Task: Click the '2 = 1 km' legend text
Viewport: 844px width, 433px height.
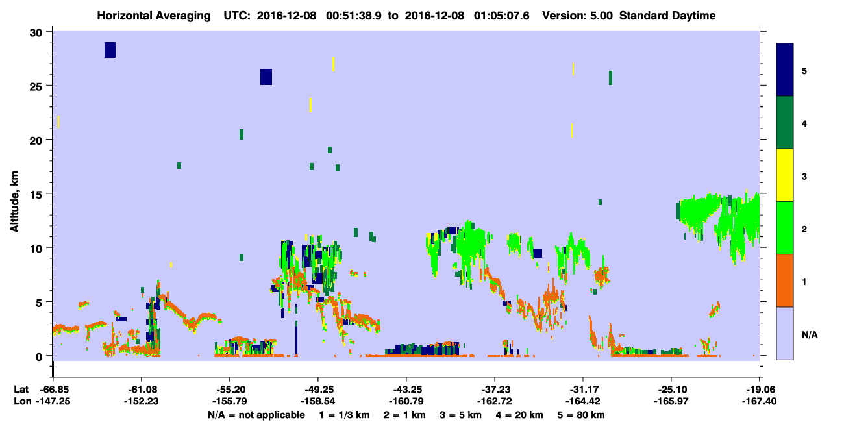Action: click(405, 415)
